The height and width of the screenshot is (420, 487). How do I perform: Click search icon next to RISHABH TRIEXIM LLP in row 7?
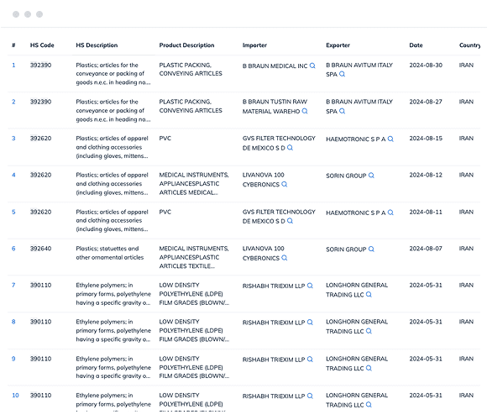coord(310,286)
